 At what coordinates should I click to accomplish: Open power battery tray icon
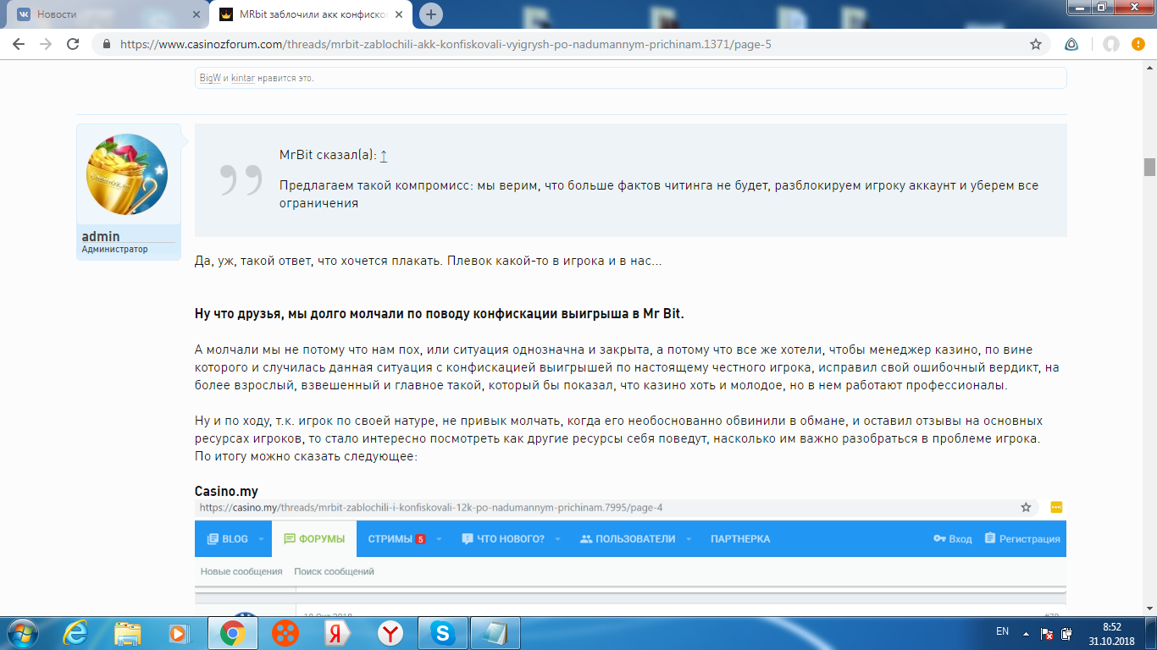[x=1067, y=633]
